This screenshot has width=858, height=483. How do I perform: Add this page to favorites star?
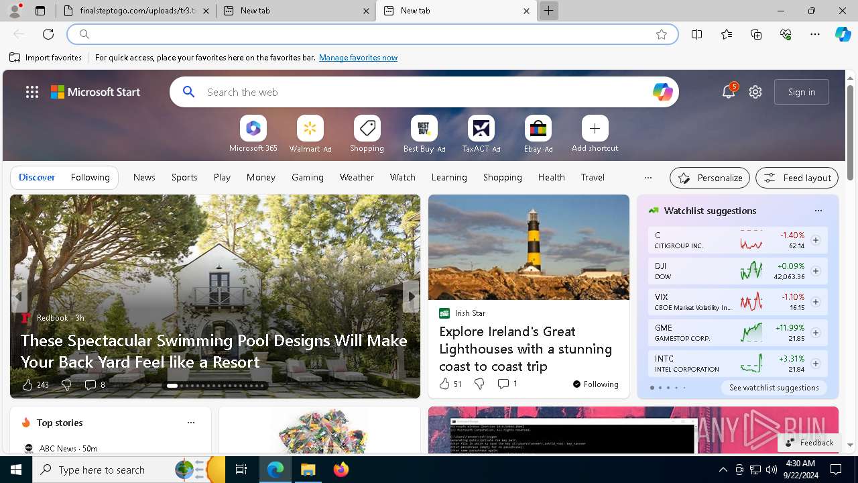[662, 34]
